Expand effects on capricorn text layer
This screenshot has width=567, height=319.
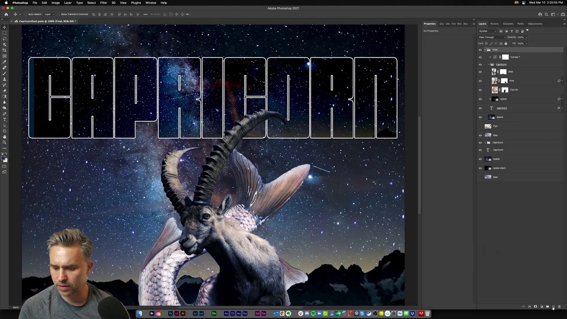[562, 108]
